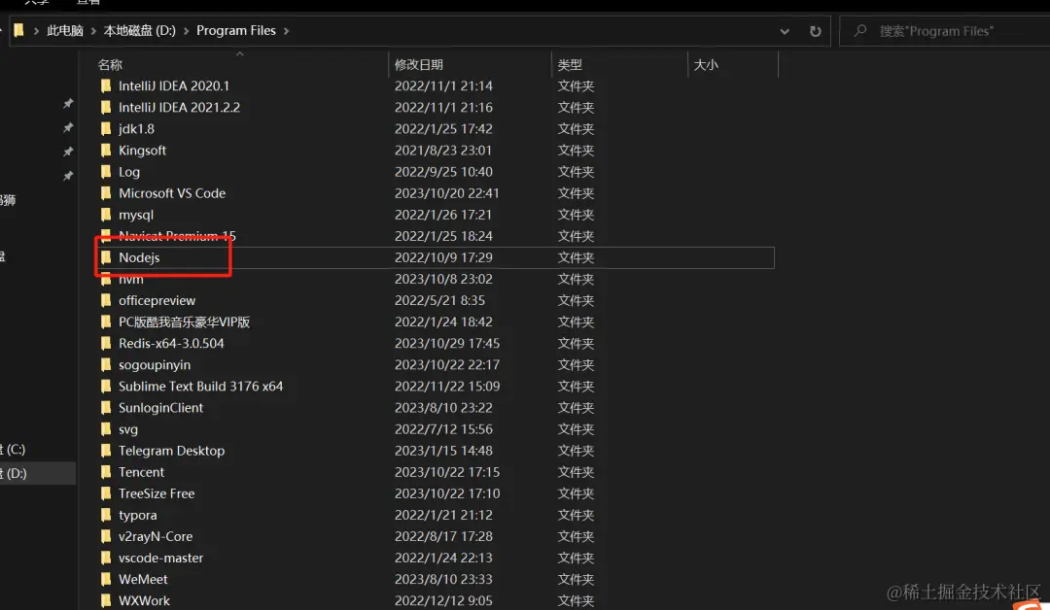This screenshot has height=610, width=1050.
Task: Click the search magnifier icon
Action: pyautogui.click(x=860, y=31)
